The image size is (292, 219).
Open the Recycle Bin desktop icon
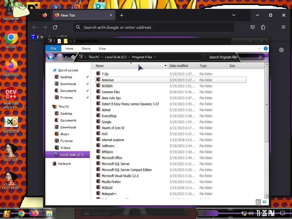(11, 11)
